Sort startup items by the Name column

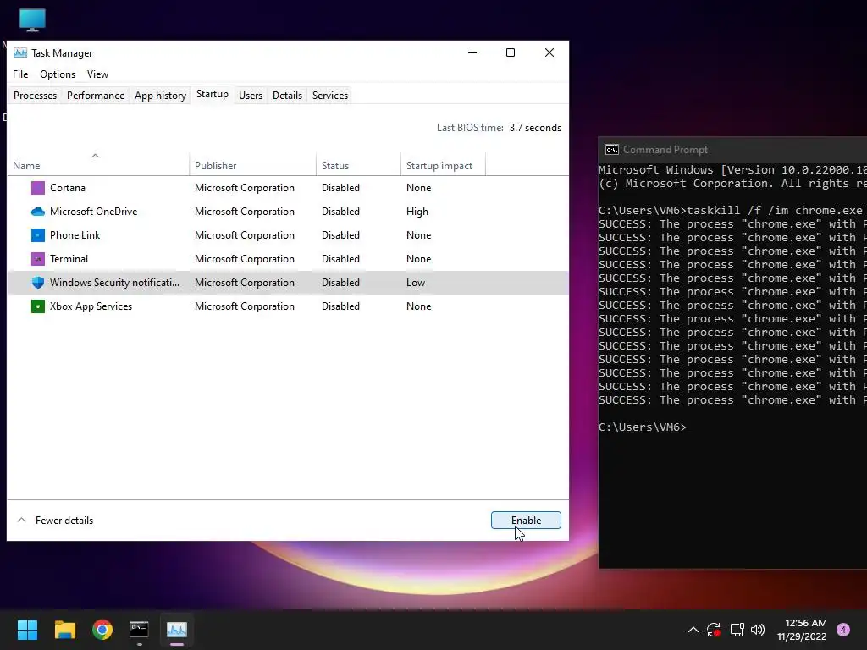click(x=98, y=166)
